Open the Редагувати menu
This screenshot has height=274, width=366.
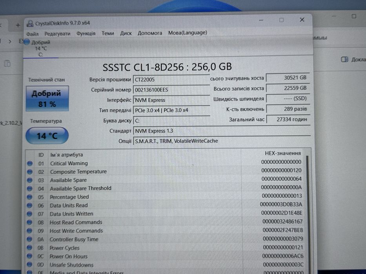(57, 34)
